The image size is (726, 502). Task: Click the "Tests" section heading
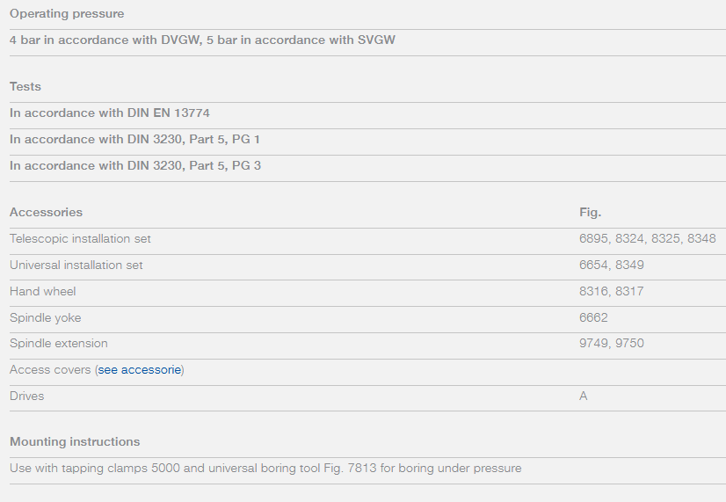[x=25, y=87]
